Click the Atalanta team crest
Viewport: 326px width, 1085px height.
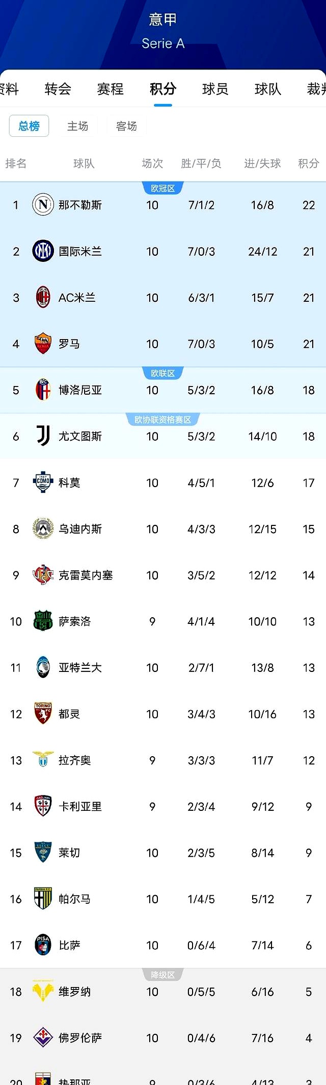43,667
